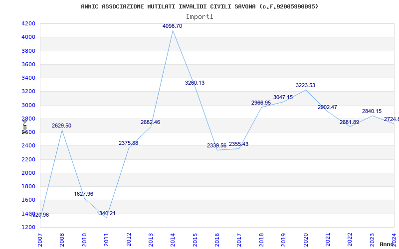Screen dimensions: 399x249
Task: Click the 3400 value on Y axis
Action: click(29, 78)
